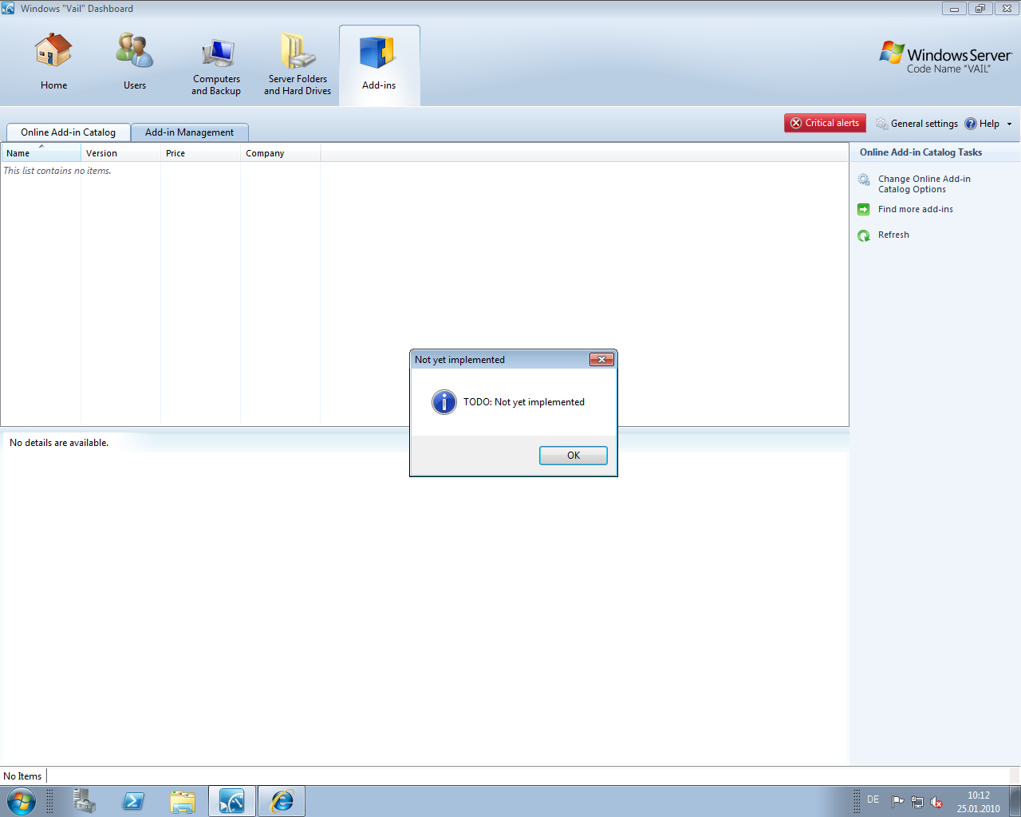Click 'TODO: Not yet implemented' message text

tap(524, 402)
